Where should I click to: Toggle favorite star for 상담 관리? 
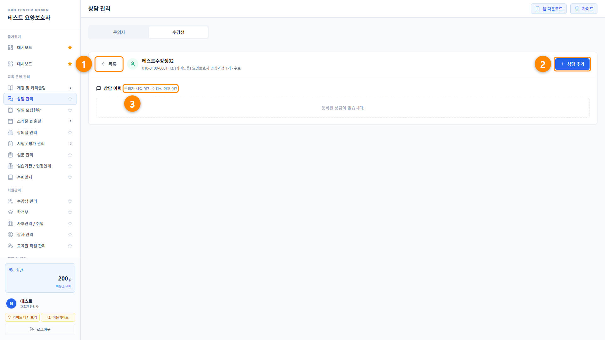click(x=70, y=99)
